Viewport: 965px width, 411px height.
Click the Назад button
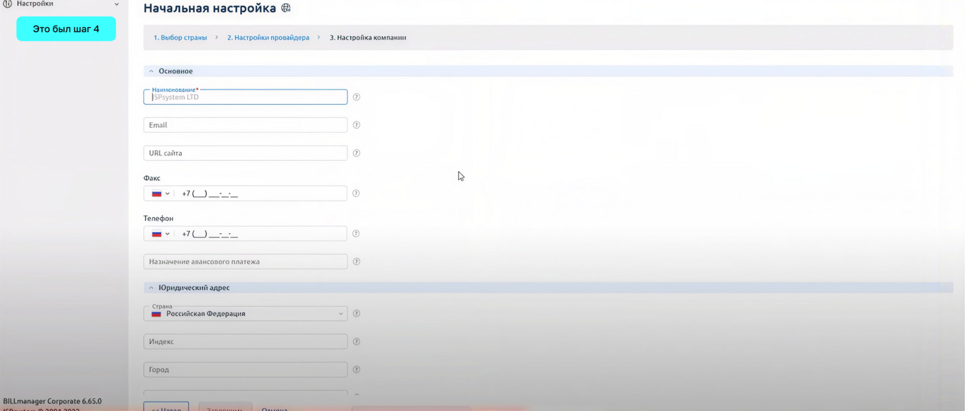pyautogui.click(x=166, y=406)
